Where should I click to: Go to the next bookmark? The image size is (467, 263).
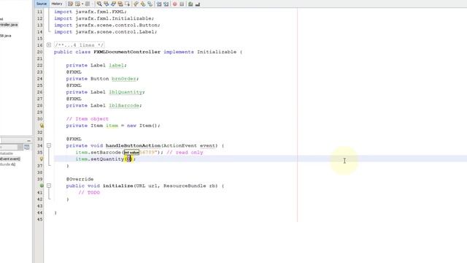click(143, 4)
